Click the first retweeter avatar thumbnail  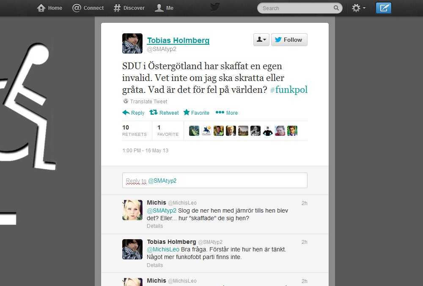[194, 131]
